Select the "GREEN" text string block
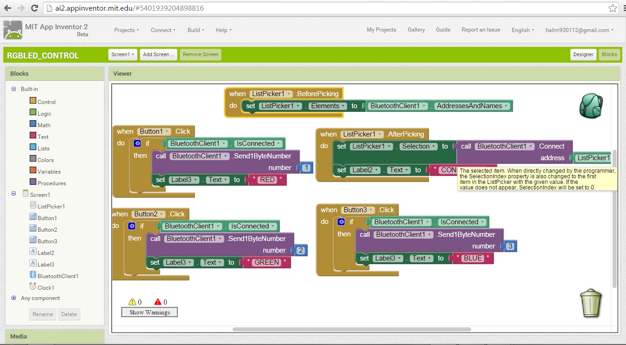This screenshot has width=626, height=345. pos(267,262)
